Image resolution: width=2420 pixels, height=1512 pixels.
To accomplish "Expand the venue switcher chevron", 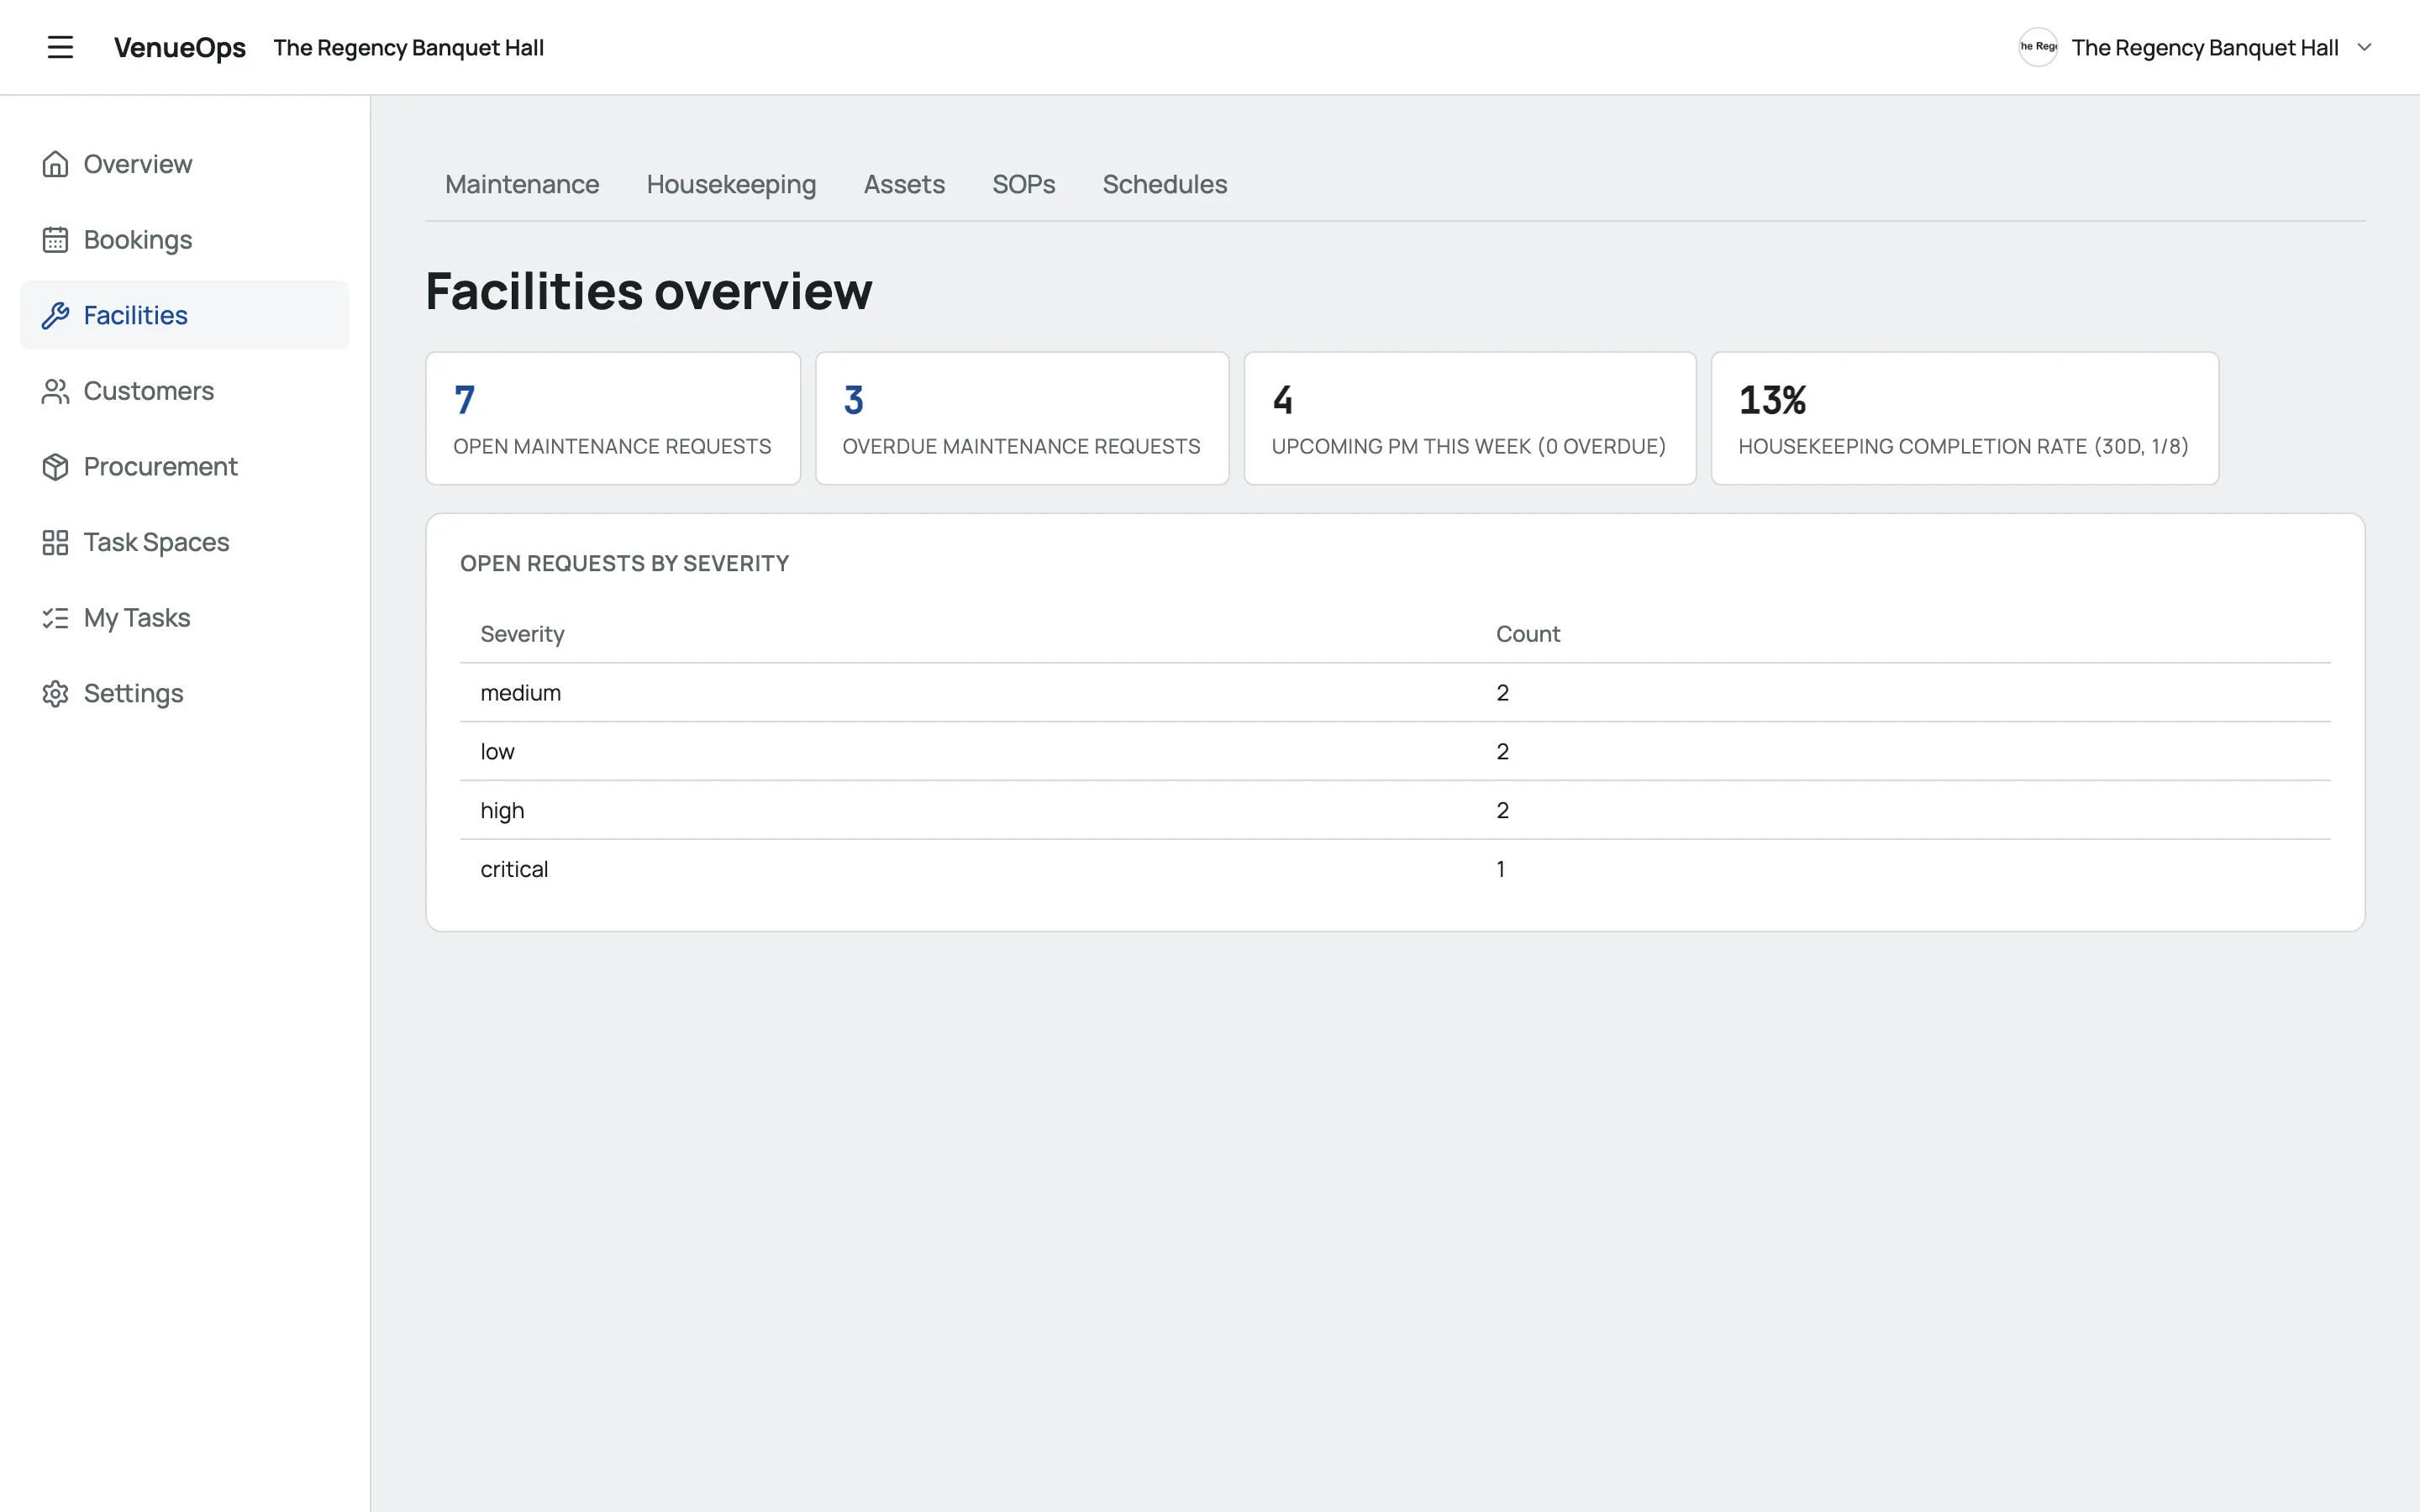I will pos(2365,47).
